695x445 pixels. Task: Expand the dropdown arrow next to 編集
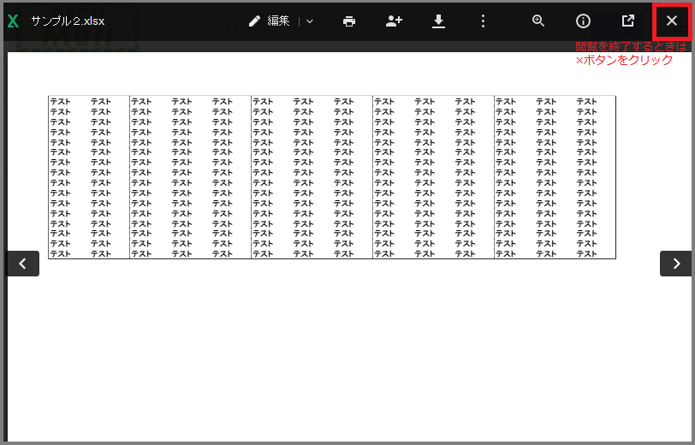(310, 21)
